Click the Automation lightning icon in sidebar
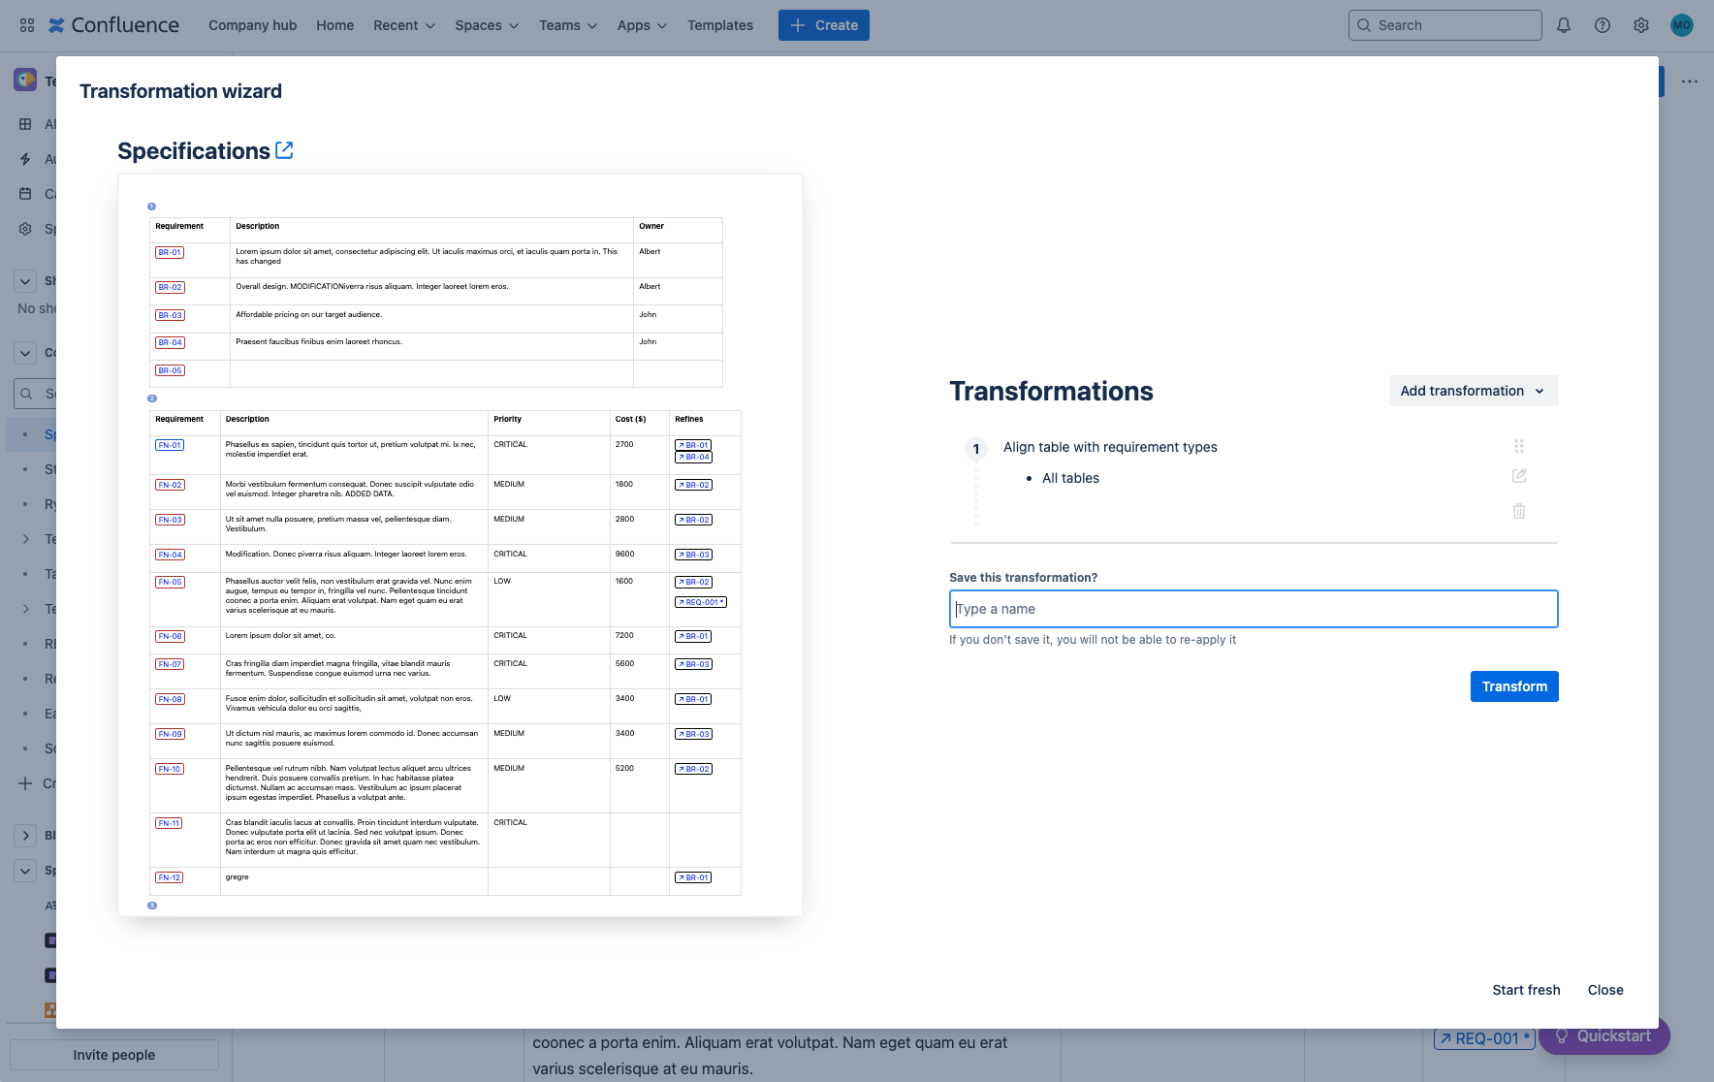The width and height of the screenshot is (1714, 1082). (x=25, y=159)
